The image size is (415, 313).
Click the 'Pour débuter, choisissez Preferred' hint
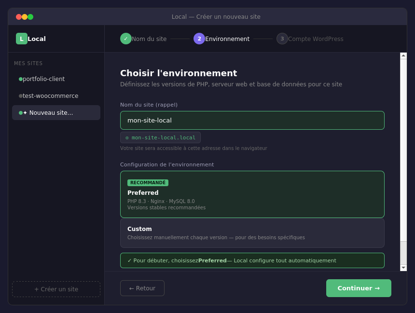tap(252, 260)
